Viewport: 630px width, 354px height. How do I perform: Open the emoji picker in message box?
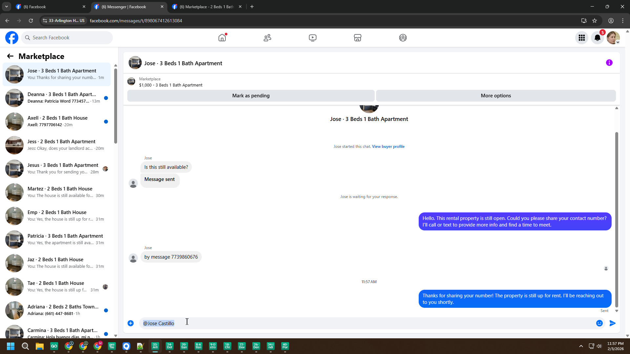(599, 323)
